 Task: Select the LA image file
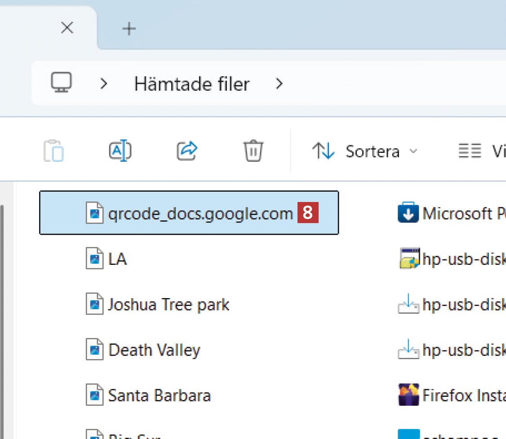[x=117, y=259]
